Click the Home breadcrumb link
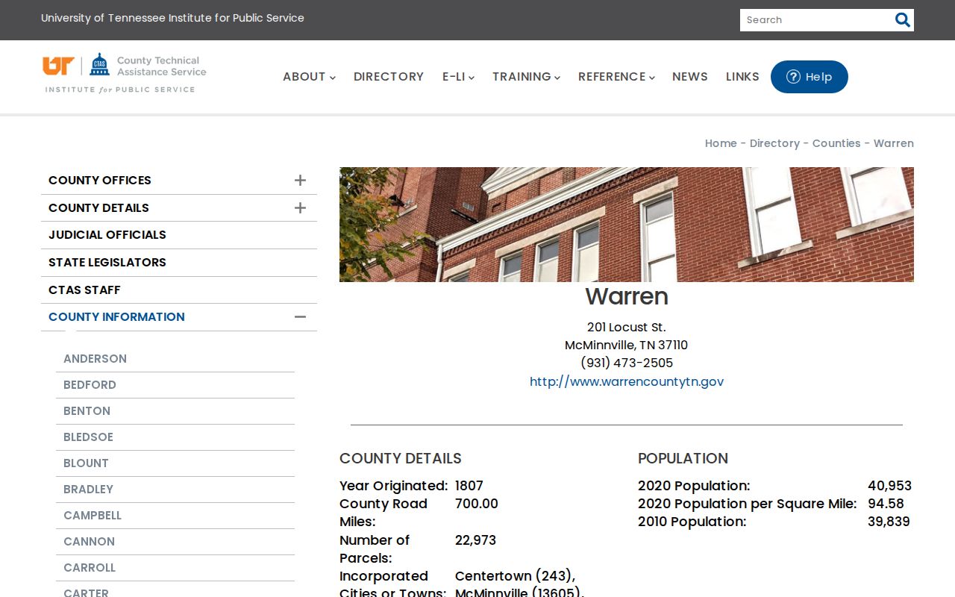This screenshot has width=955, height=597. pyautogui.click(x=721, y=143)
